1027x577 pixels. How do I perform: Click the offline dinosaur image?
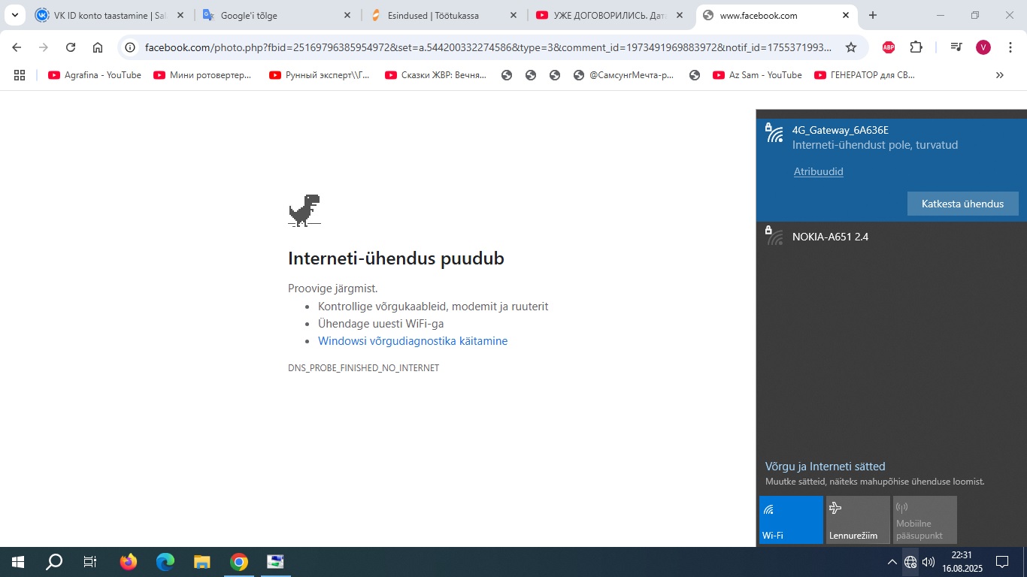pyautogui.click(x=304, y=210)
